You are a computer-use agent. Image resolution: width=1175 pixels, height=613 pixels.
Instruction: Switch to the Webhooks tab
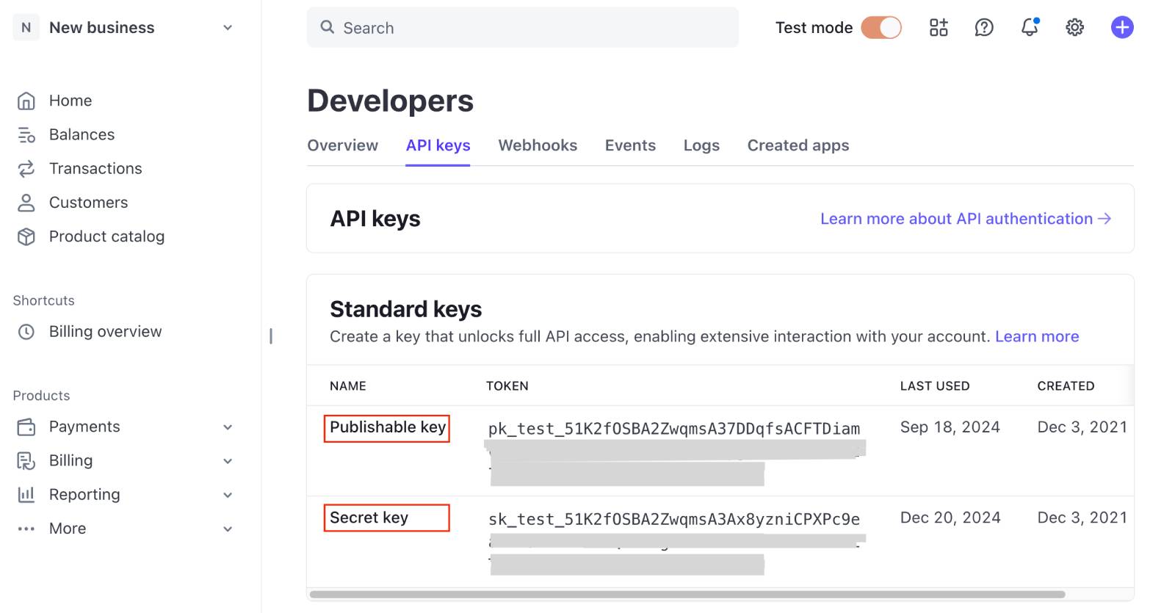pos(538,145)
